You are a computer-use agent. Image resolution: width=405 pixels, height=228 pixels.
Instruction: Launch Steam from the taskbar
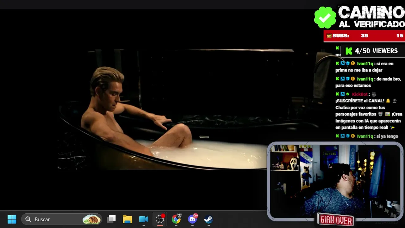pyautogui.click(x=208, y=219)
